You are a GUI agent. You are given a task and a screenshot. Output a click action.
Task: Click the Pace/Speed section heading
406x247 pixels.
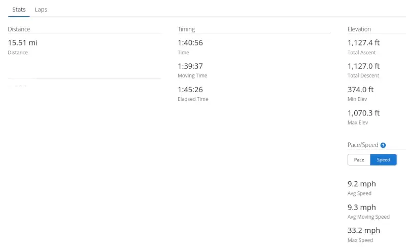click(363, 145)
